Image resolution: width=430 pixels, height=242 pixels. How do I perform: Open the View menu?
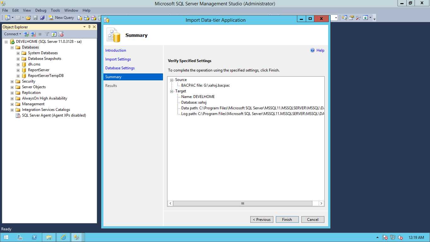27,10
